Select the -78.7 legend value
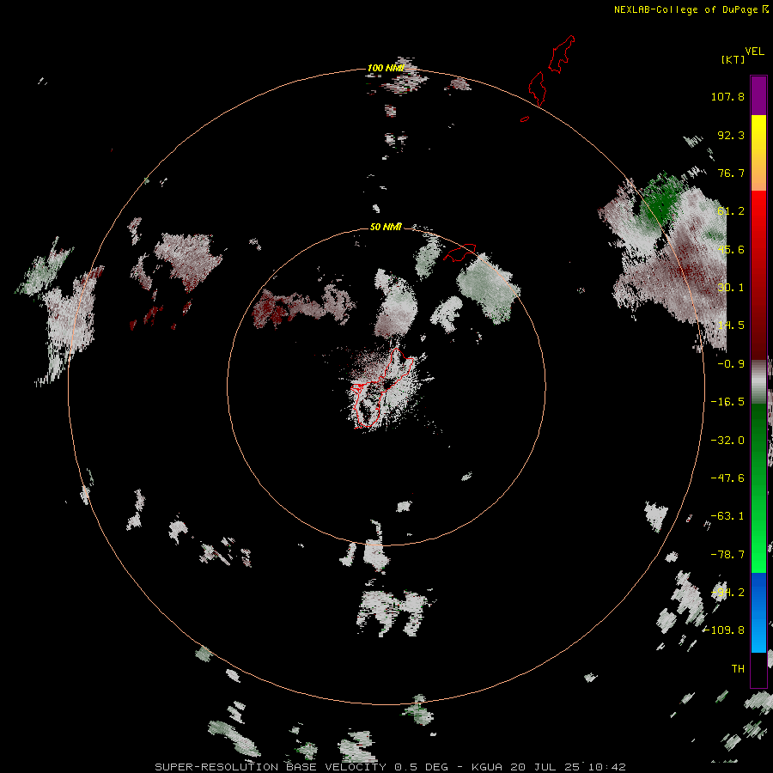Image resolution: width=773 pixels, height=773 pixels. click(x=727, y=555)
